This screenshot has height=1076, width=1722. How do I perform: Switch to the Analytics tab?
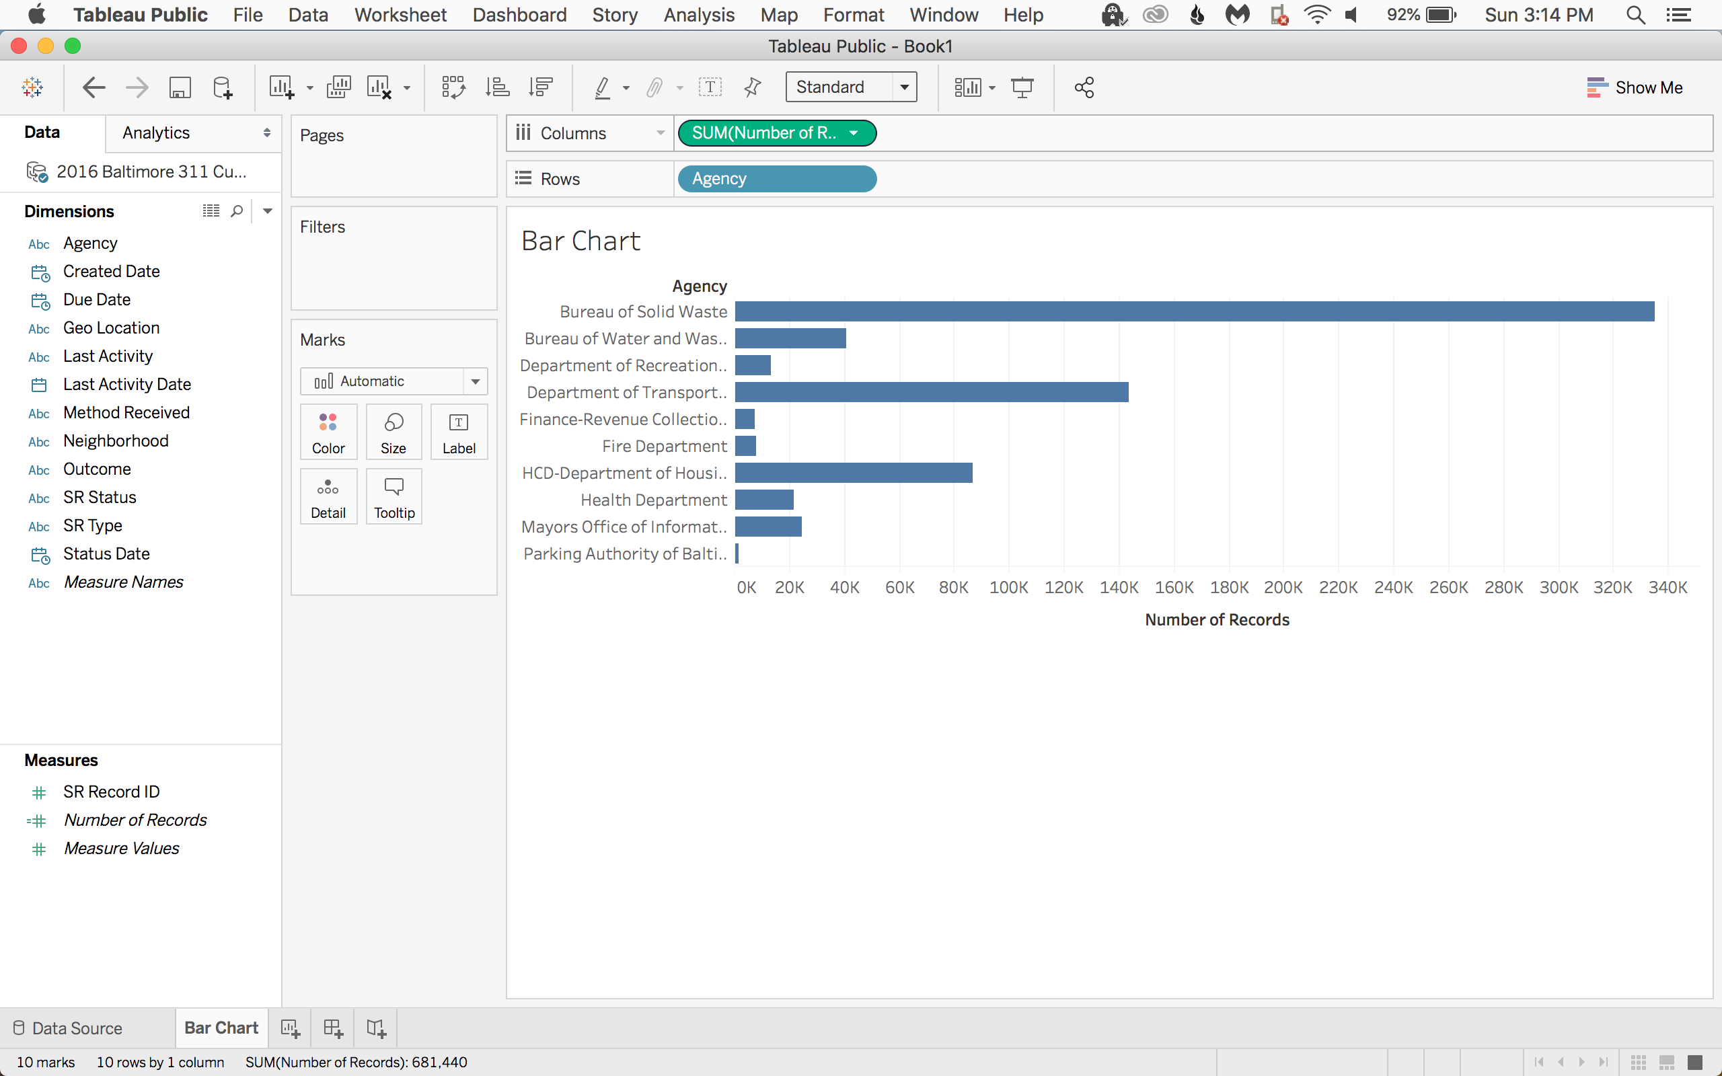tap(156, 133)
